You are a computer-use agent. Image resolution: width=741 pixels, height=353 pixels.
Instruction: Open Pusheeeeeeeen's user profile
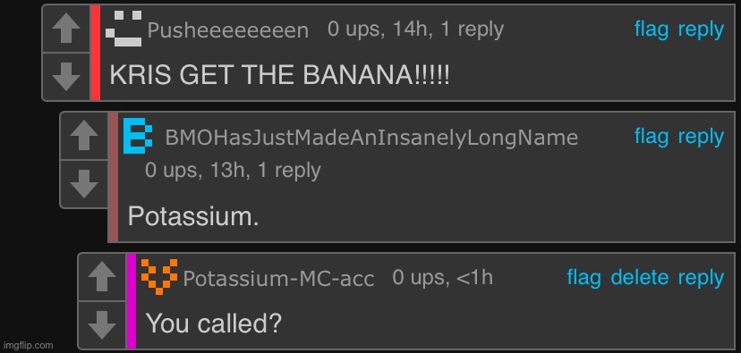[228, 30]
